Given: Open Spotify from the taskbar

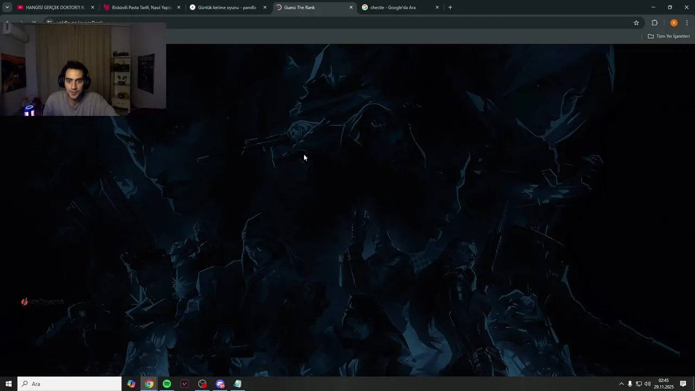Looking at the screenshot, I should tap(167, 384).
